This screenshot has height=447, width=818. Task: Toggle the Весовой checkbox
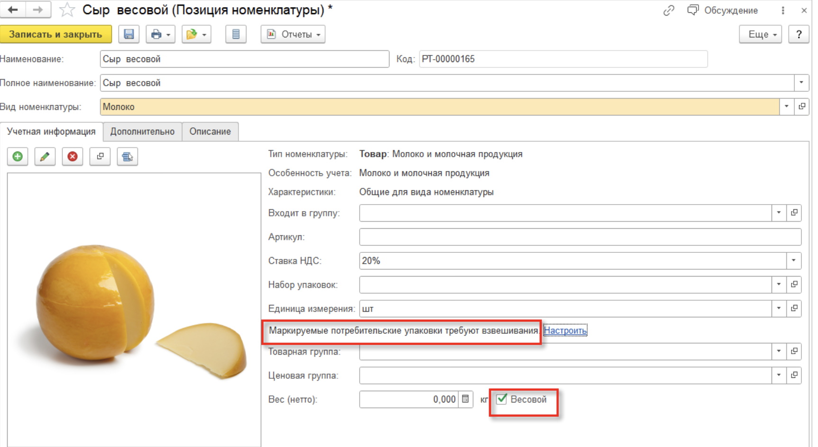coord(502,399)
